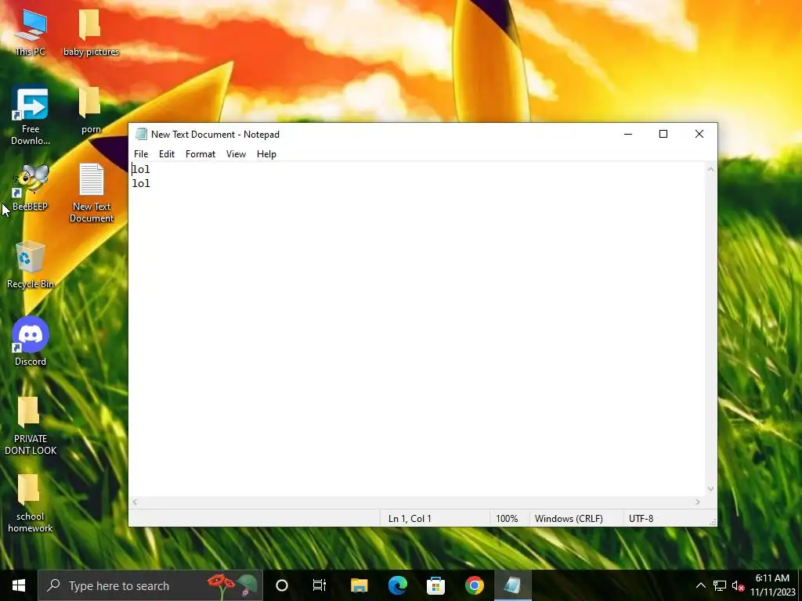802x601 pixels.
Task: Click the taskbar search box
Action: pyautogui.click(x=150, y=585)
